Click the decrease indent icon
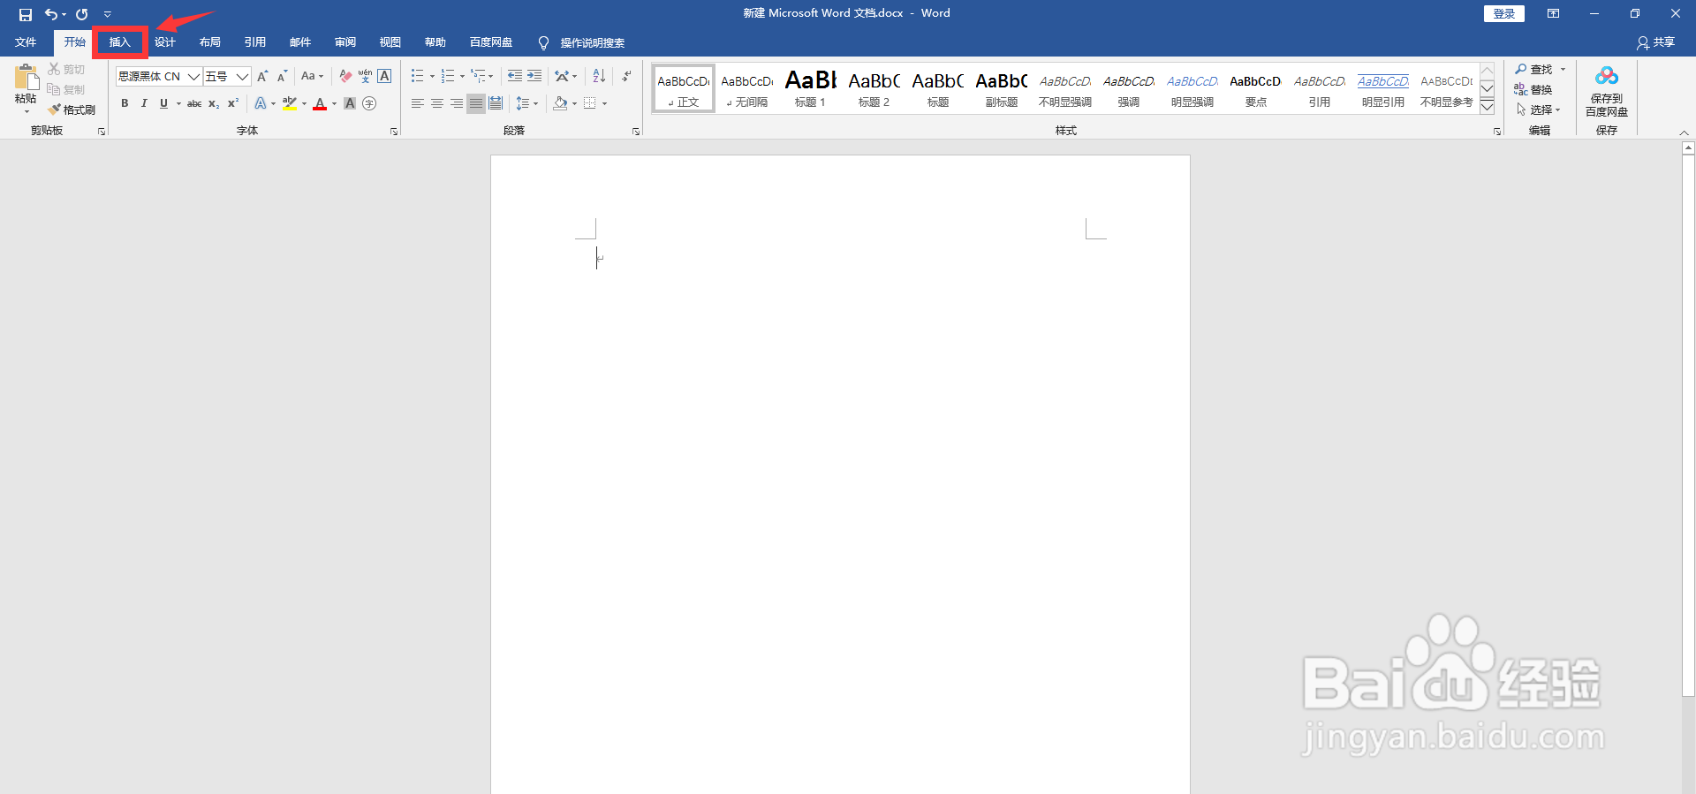This screenshot has width=1696, height=794. click(515, 76)
